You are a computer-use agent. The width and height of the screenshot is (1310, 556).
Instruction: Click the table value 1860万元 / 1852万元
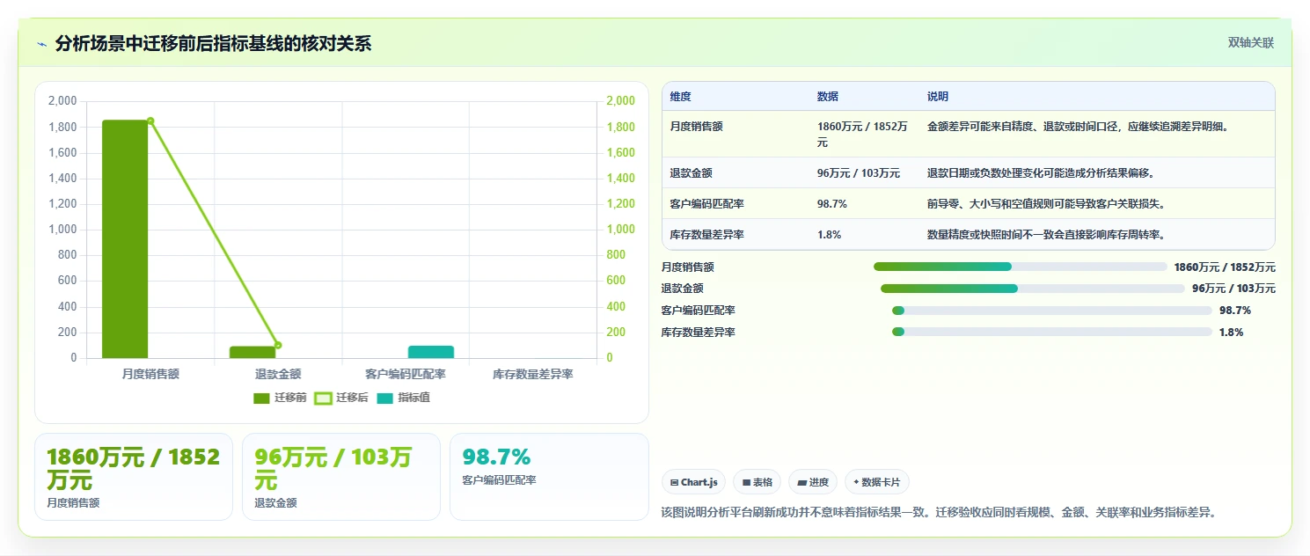[x=862, y=134]
